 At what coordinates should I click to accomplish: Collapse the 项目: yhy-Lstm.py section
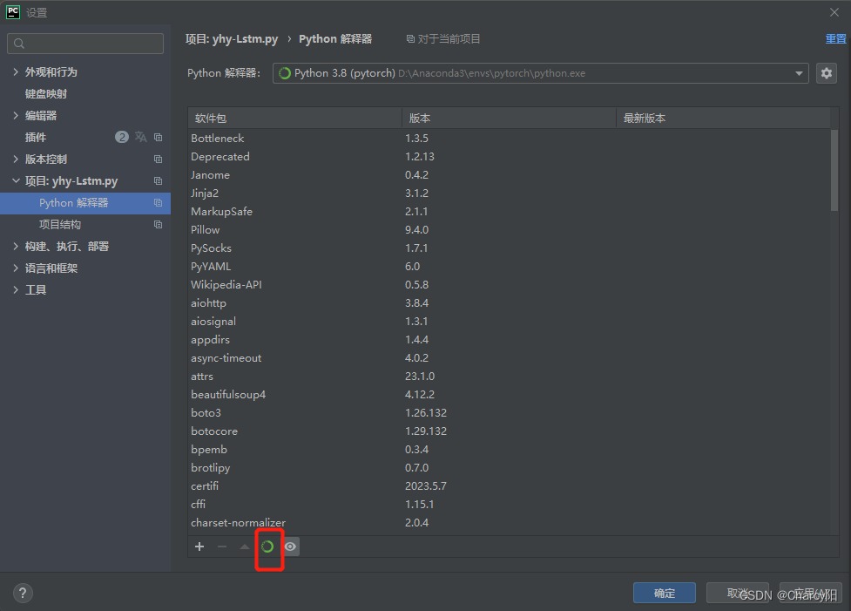point(16,180)
